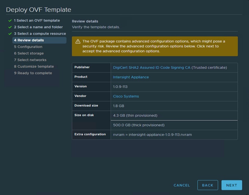Click the green checkmark beside step 2
Screen dimensions: 249x195
pyautogui.click(x=10, y=27)
